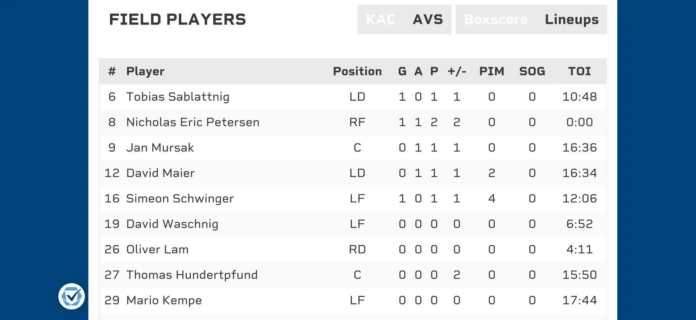
Task: Select Jan Mursak's row
Action: 353,148
